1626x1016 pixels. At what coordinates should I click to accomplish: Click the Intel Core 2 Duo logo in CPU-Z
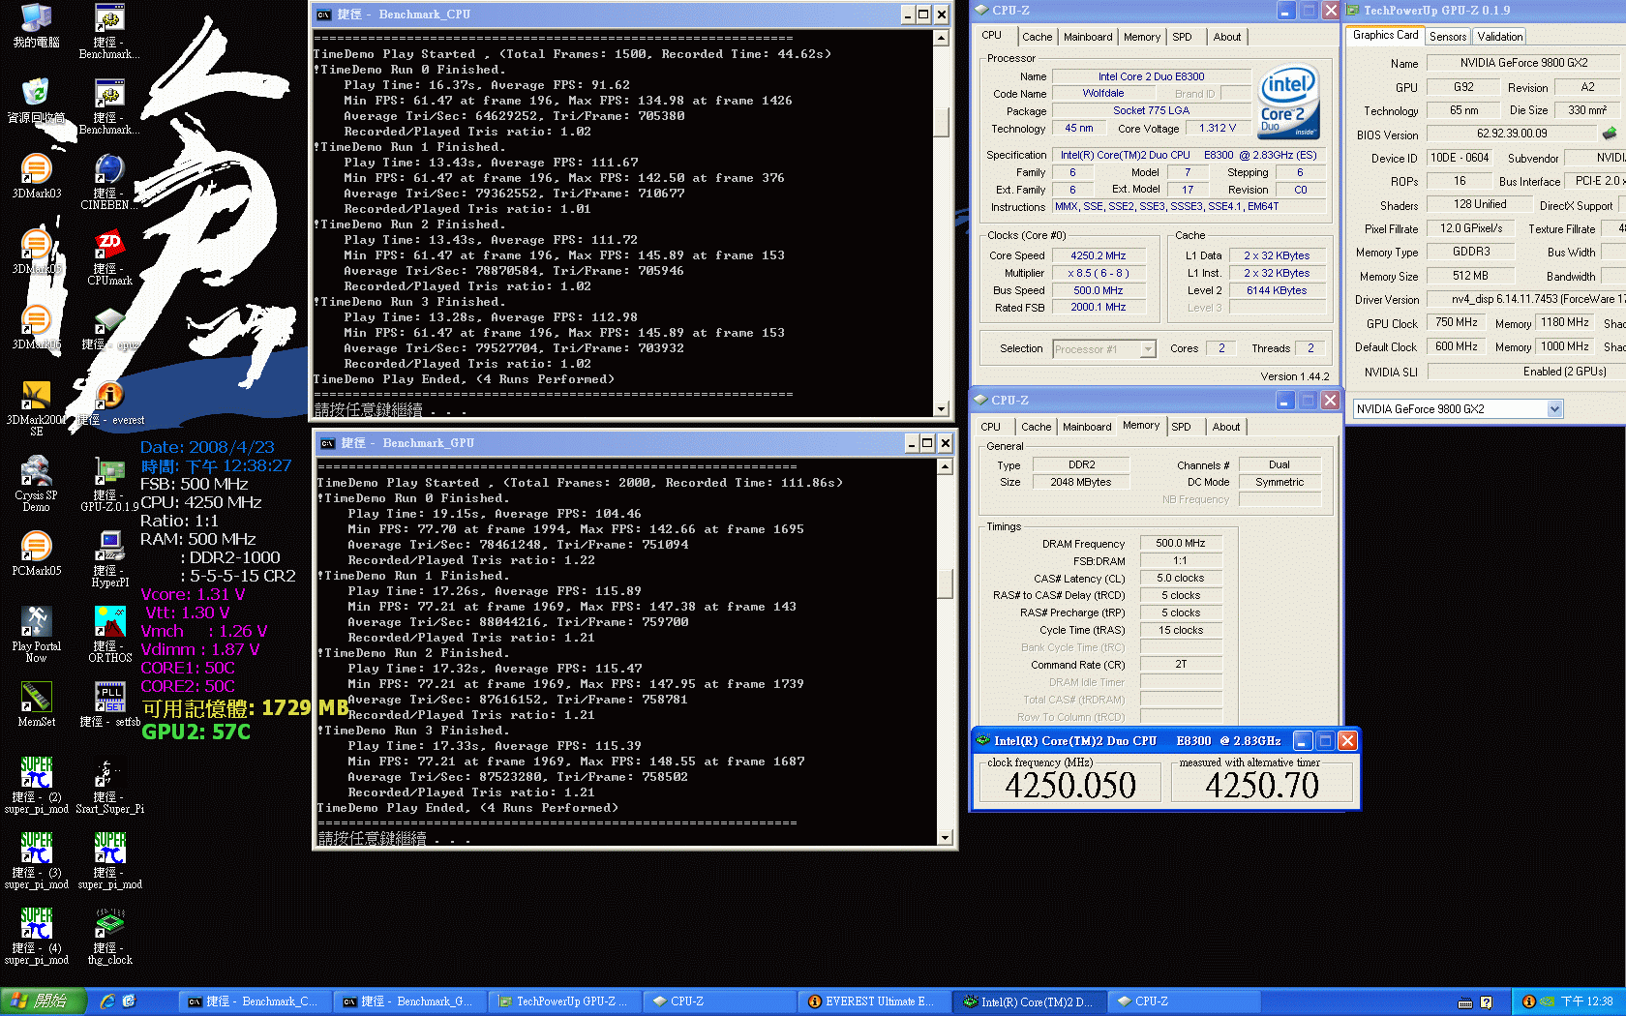1288,102
